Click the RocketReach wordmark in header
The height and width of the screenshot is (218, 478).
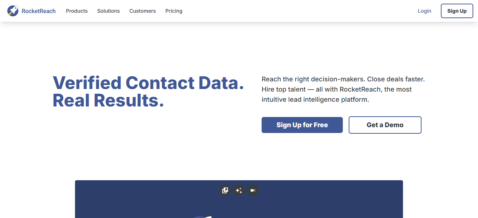[39, 11]
